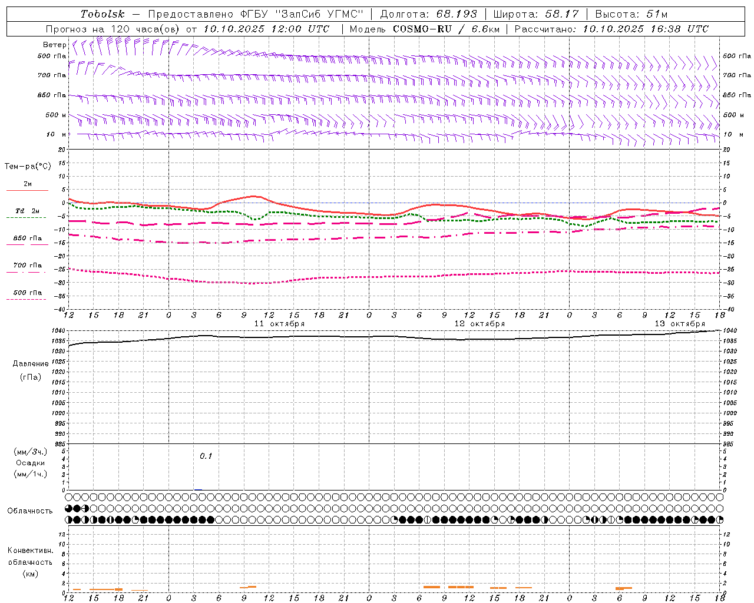Click the 850 гПа temperature legend entry
Viewport: 754px width, 603px height.
[x=27, y=238]
